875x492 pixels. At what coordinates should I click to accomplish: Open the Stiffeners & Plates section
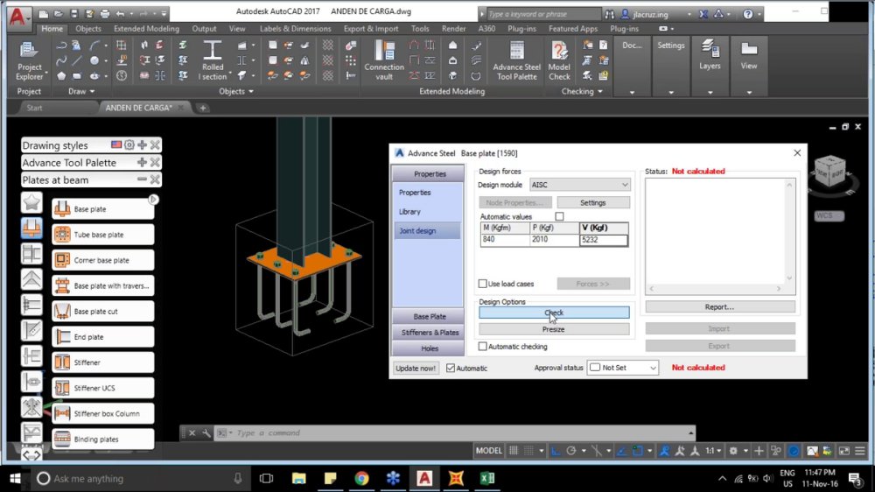coord(428,333)
